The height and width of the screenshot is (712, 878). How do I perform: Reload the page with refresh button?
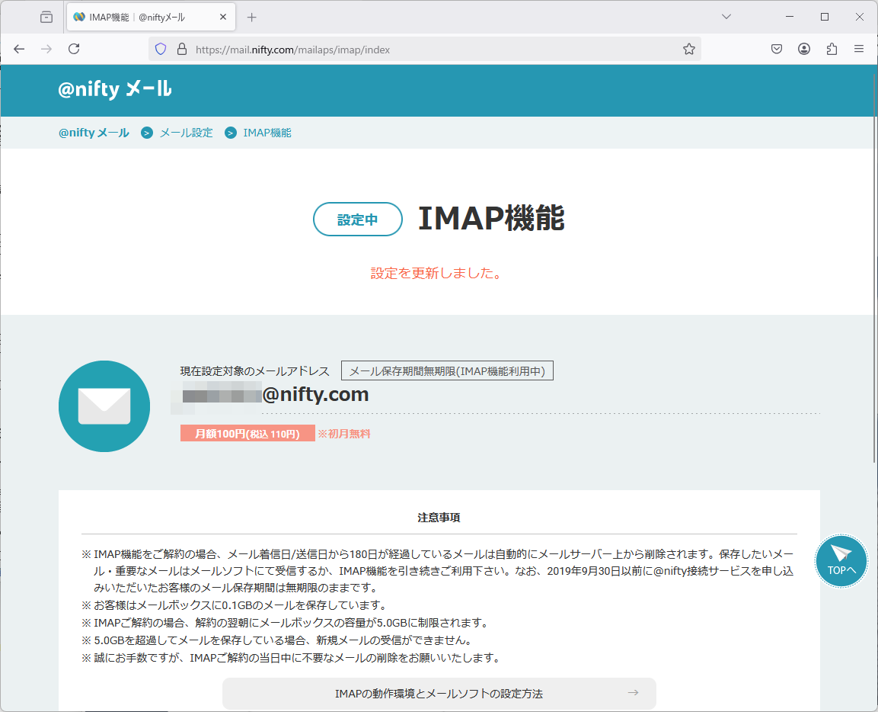(74, 49)
